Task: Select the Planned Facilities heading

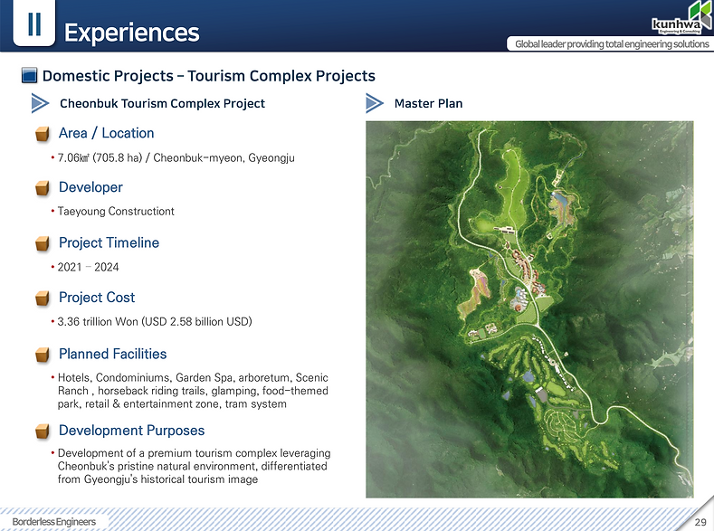Action: coord(112,354)
